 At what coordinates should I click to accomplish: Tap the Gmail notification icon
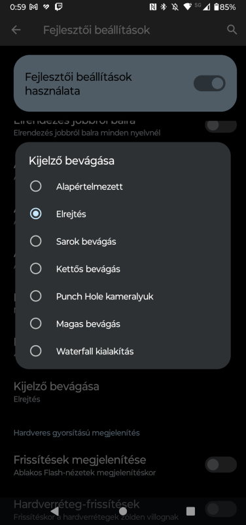(x=34, y=7)
